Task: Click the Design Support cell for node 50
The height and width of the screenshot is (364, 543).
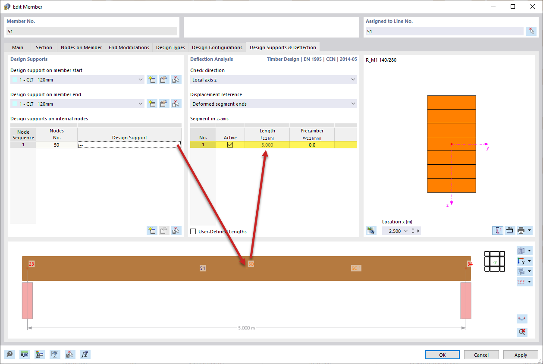Action: pos(129,145)
